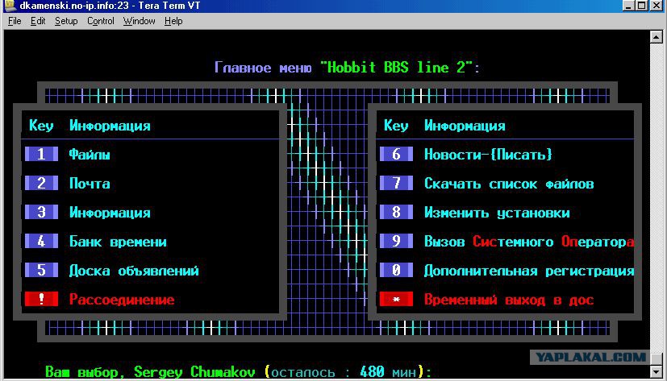This screenshot has width=667, height=381.
Task: Click the scrollbar down arrow
Action: tap(657, 371)
